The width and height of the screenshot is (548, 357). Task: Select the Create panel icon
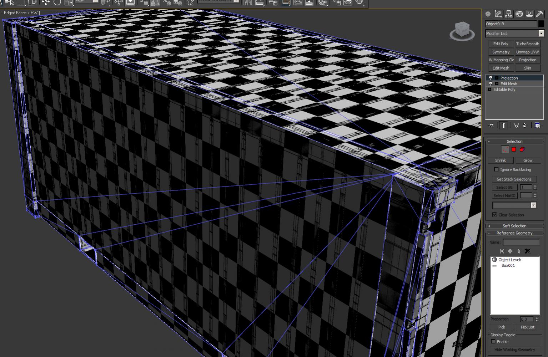click(x=487, y=14)
